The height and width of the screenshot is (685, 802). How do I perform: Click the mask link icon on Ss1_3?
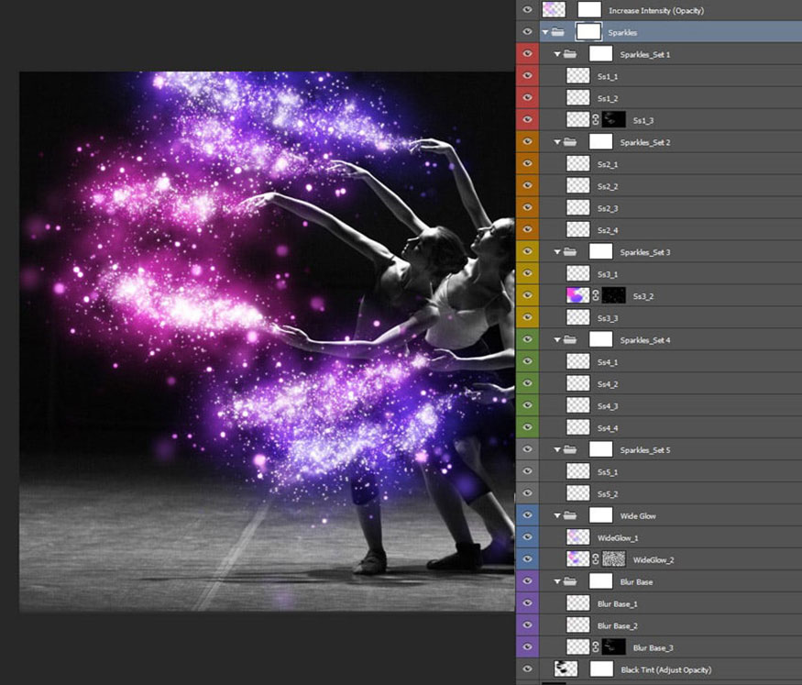596,120
